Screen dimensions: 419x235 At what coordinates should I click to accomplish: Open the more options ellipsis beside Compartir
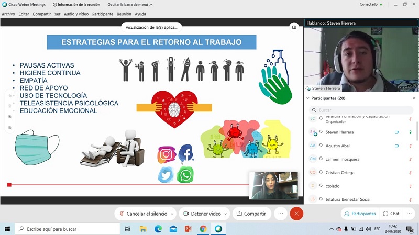[281, 214]
